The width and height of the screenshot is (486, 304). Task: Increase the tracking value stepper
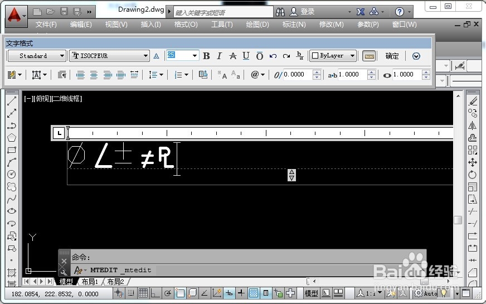point(371,73)
